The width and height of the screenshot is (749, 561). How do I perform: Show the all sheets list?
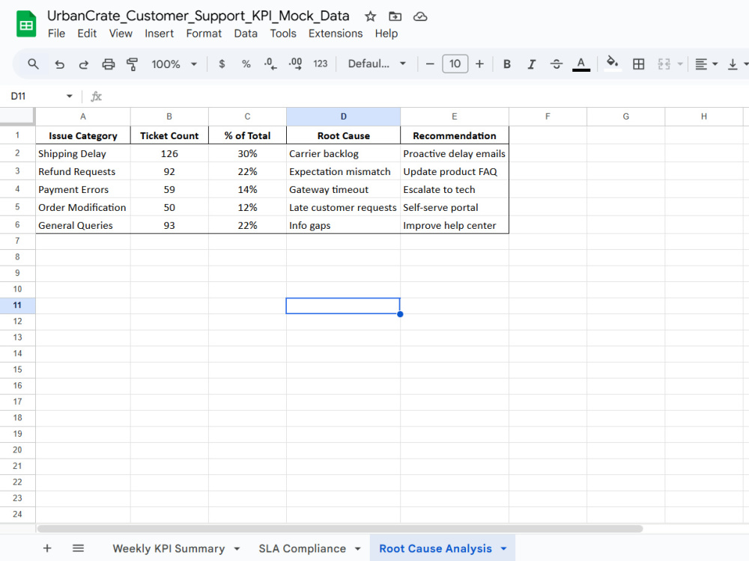[x=79, y=548]
